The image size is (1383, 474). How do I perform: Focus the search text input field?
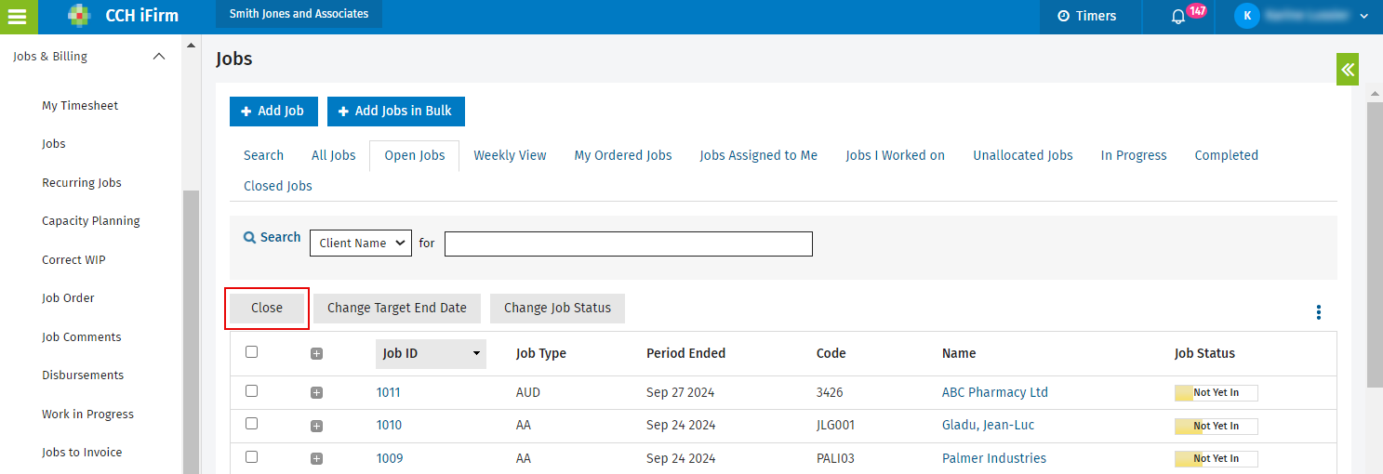click(629, 244)
